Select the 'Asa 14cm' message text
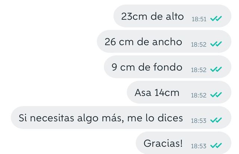Screen dimensions: 239x154 [157, 93]
